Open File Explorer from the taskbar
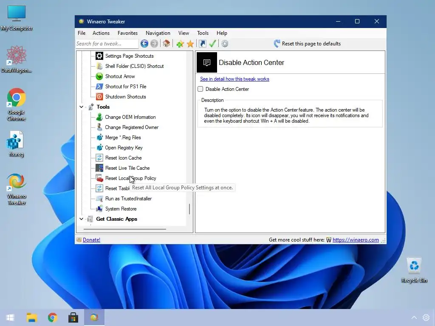This screenshot has height=326, width=435. [x=31, y=318]
